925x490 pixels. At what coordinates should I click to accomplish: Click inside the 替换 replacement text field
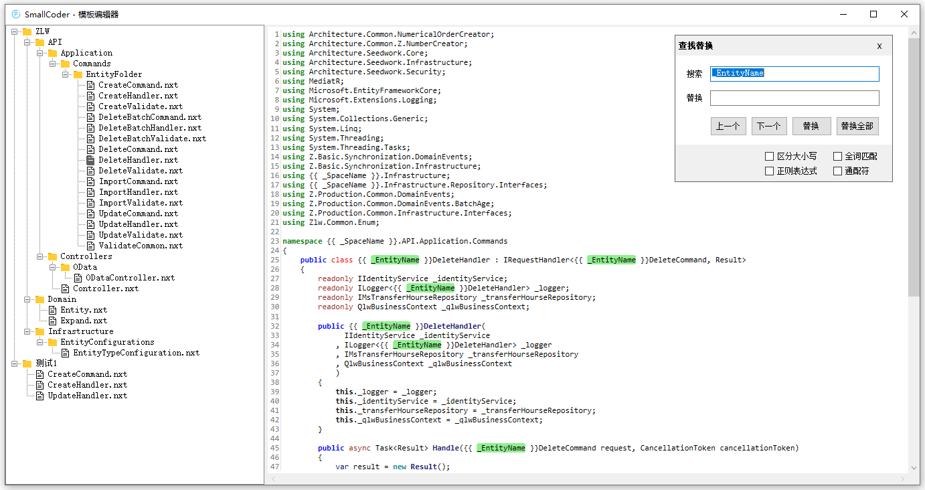pos(794,98)
